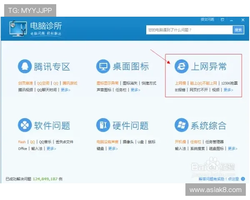The height and width of the screenshot is (200, 250).
Task: Select 图标消失 link
Action: pyautogui.click(x=130, y=83)
